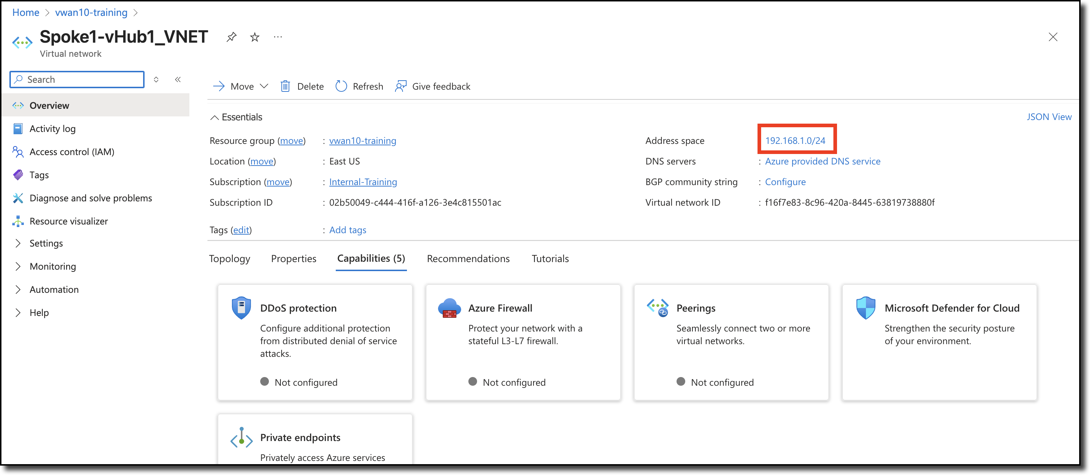The height and width of the screenshot is (475, 1090).
Task: Open Access control (IAM) page
Action: click(x=72, y=151)
